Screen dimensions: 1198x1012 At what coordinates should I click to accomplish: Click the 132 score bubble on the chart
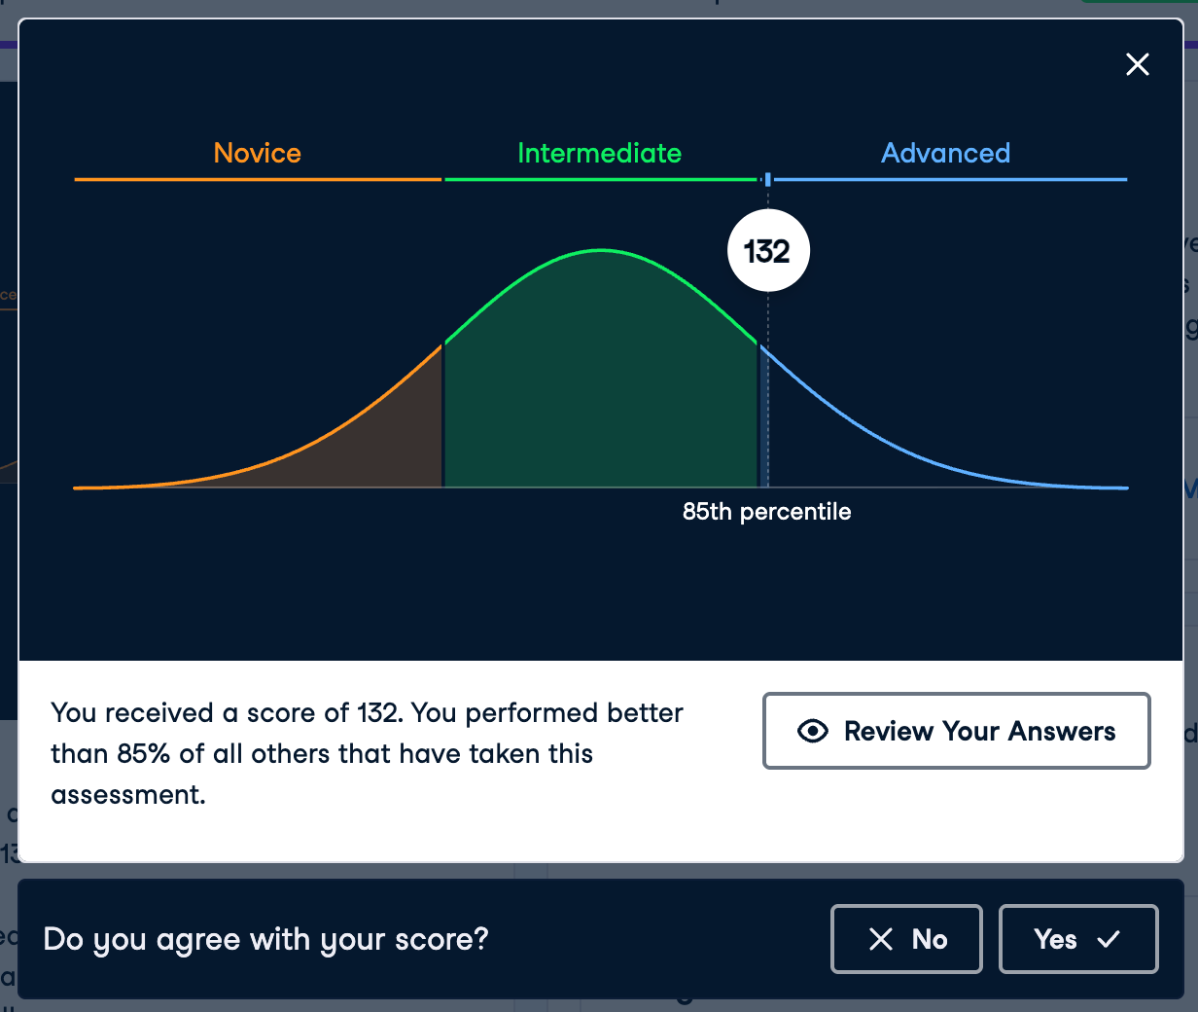768,251
